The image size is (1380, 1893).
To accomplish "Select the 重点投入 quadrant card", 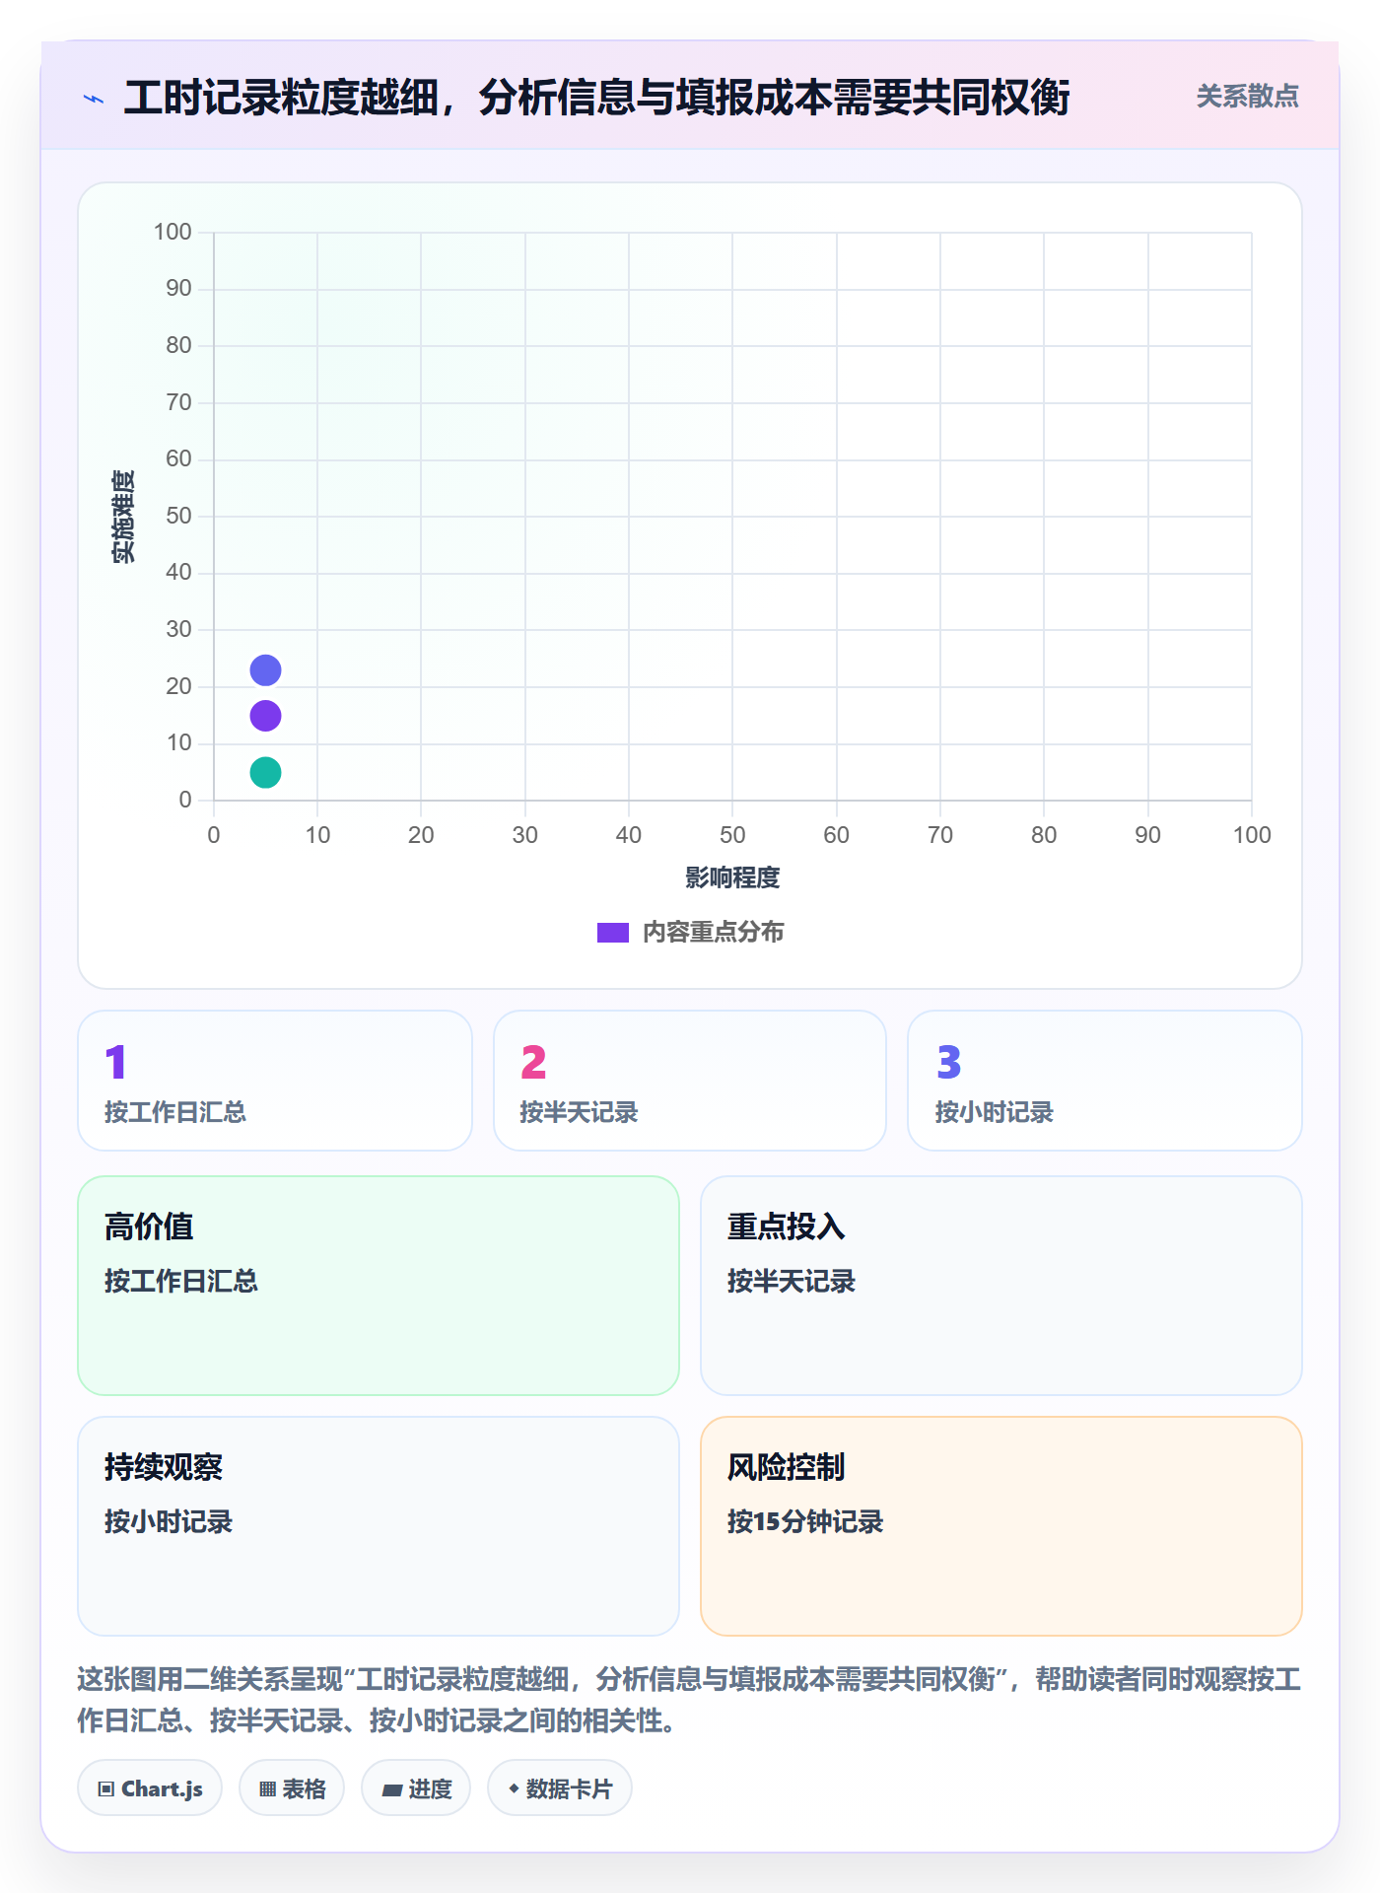I will pyautogui.click(x=1001, y=1286).
